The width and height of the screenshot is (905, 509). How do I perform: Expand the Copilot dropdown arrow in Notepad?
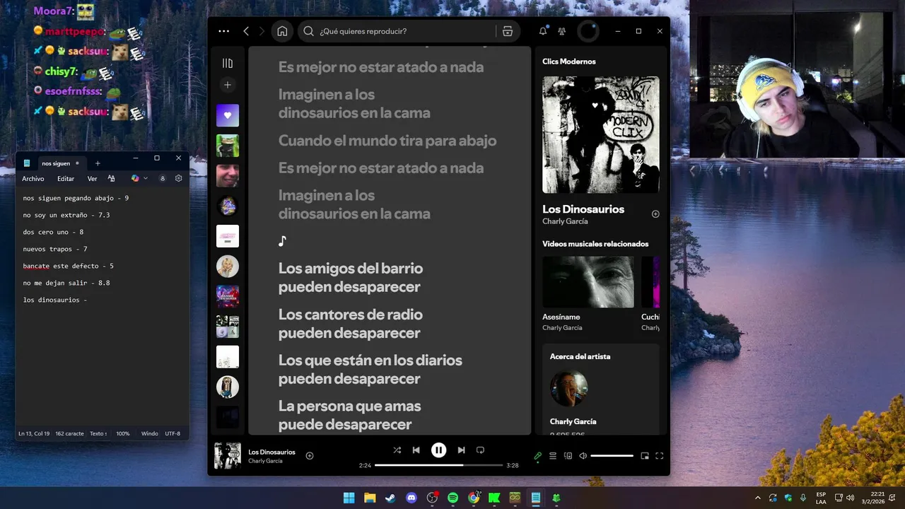(x=146, y=179)
